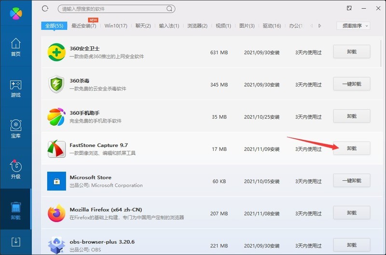
Task: Click the skin/feedback icon near the minimize button
Action: [349, 8]
